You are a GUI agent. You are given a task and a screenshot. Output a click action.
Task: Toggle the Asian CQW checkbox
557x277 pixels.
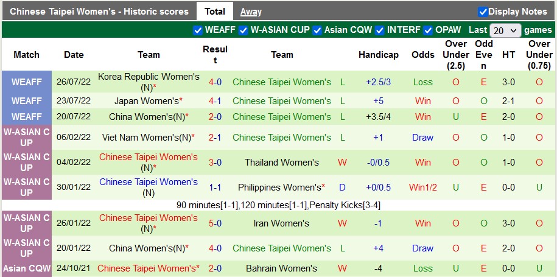317,30
